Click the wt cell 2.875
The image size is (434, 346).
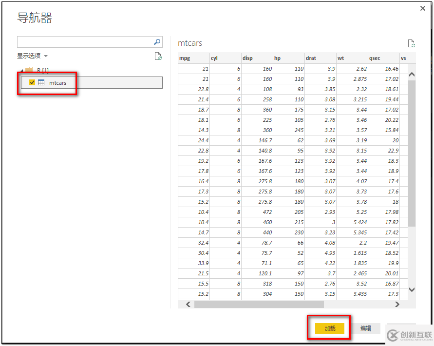(x=352, y=79)
